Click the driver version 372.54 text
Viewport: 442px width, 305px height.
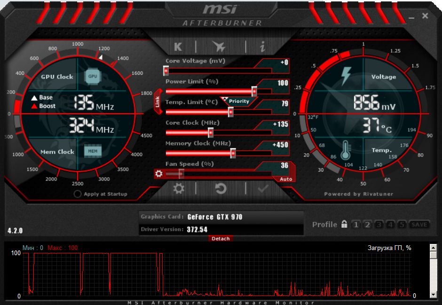[x=197, y=229]
